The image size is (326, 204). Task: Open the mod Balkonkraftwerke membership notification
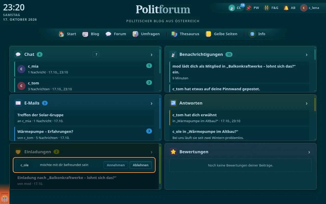pos(239,72)
